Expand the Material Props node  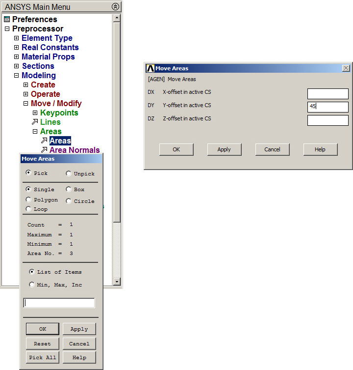point(17,57)
